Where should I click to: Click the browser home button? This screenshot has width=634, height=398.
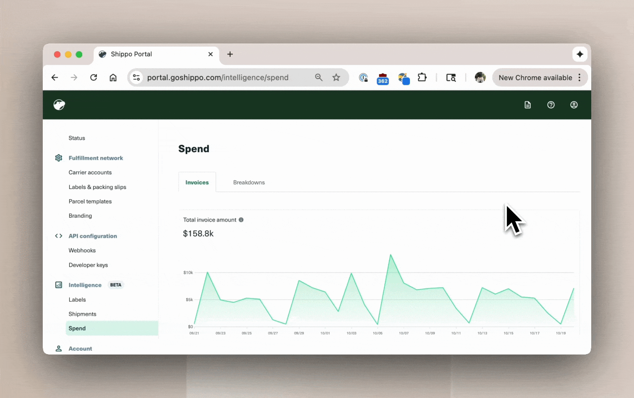[x=113, y=77]
